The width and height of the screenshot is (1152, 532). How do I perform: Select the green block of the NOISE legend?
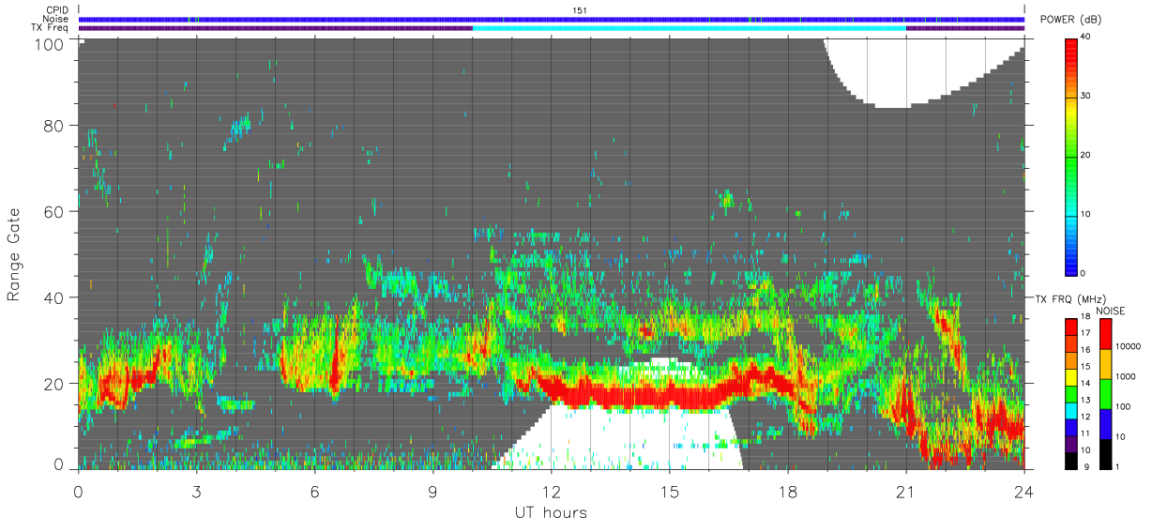(x=1106, y=393)
